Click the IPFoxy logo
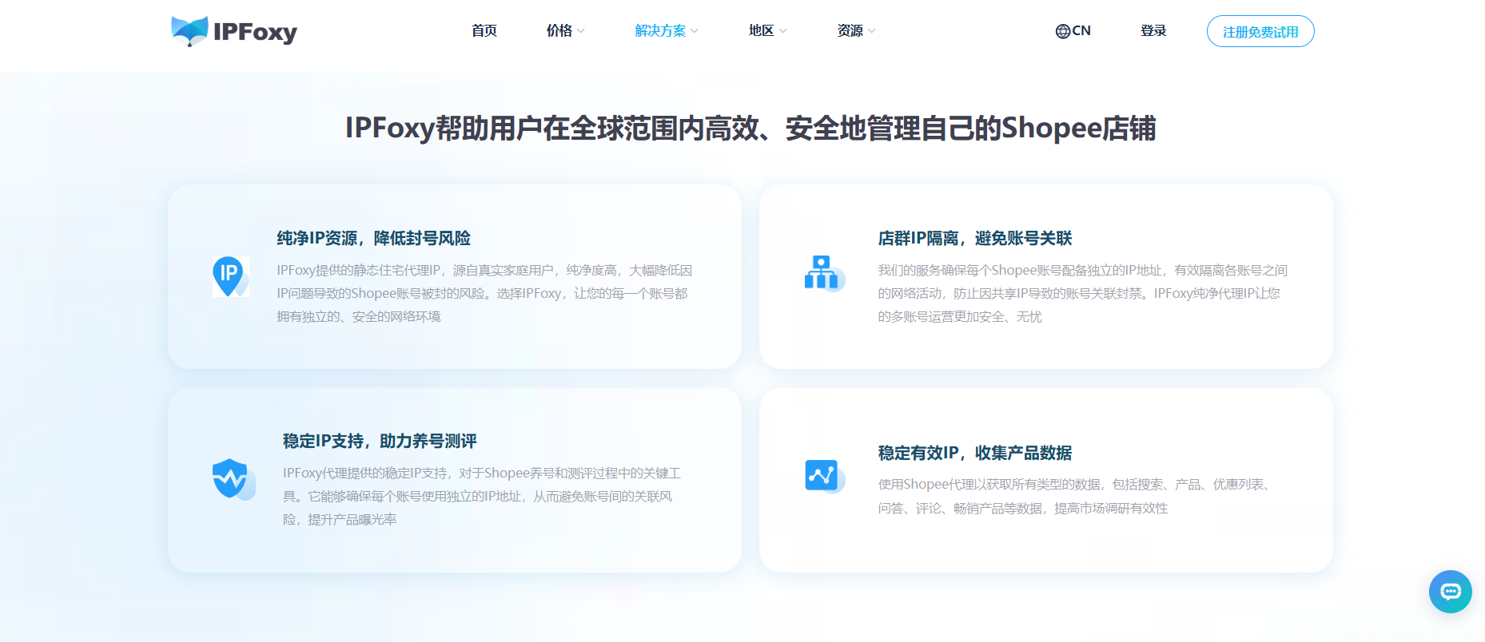 click(x=234, y=31)
